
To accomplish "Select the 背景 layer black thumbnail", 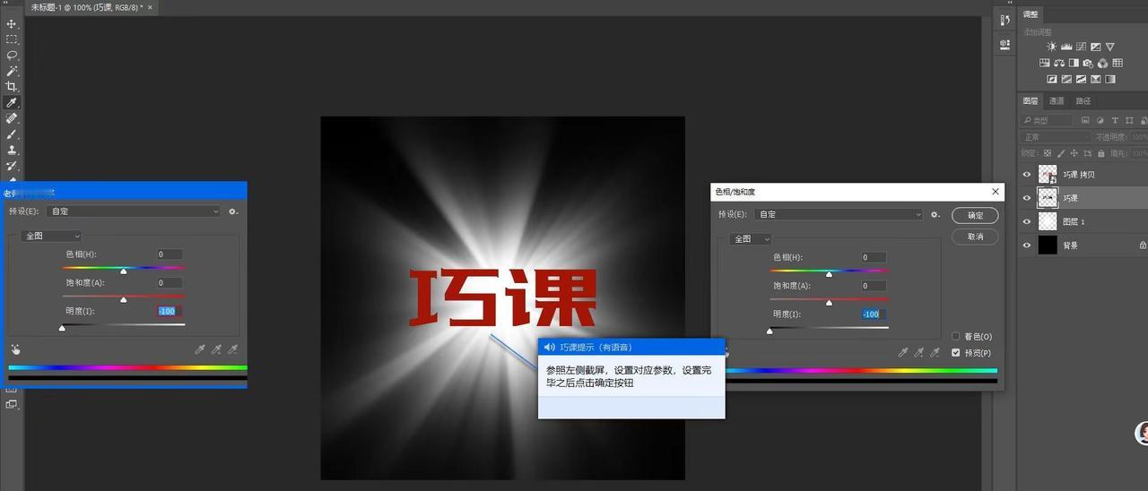I will pos(1048,245).
